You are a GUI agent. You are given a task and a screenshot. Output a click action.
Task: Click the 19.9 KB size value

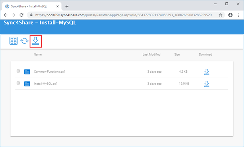pyautogui.click(x=184, y=84)
